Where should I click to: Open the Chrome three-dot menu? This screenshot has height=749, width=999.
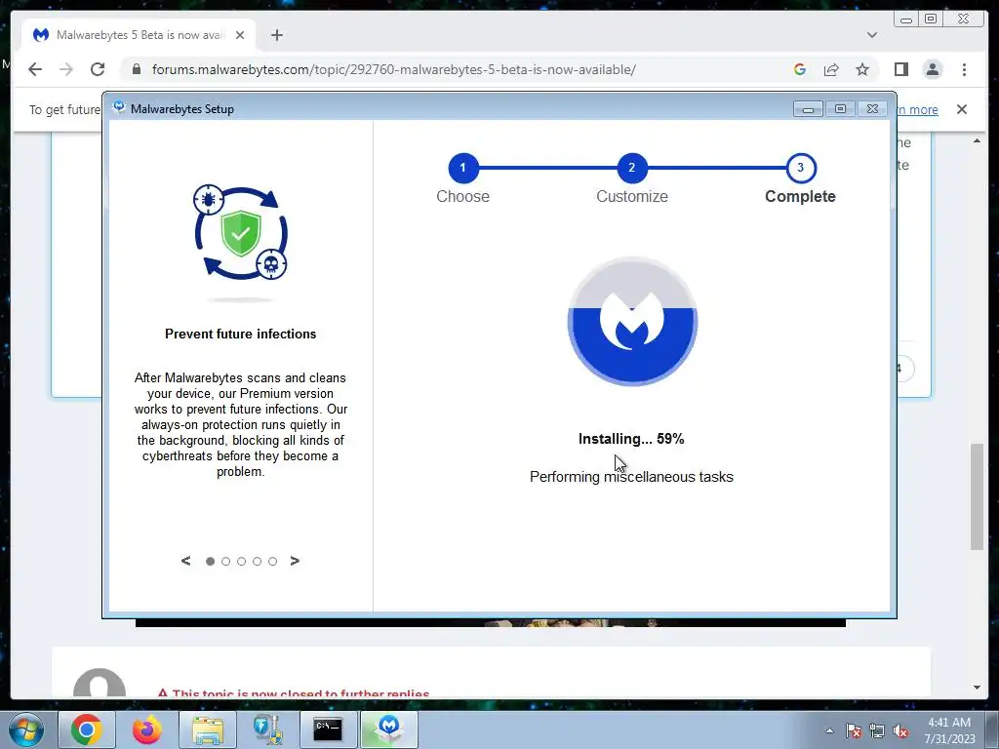pyautogui.click(x=965, y=69)
